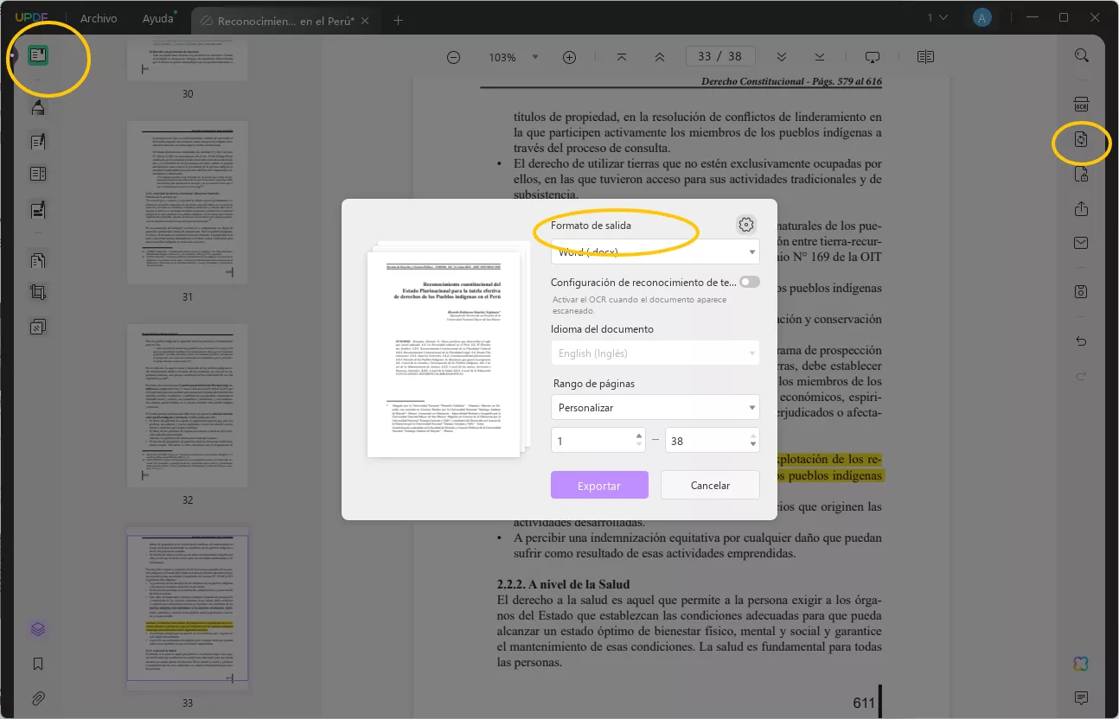This screenshot has width=1119, height=719.
Task: Open the window count dropdown near avatar
Action: point(937,17)
